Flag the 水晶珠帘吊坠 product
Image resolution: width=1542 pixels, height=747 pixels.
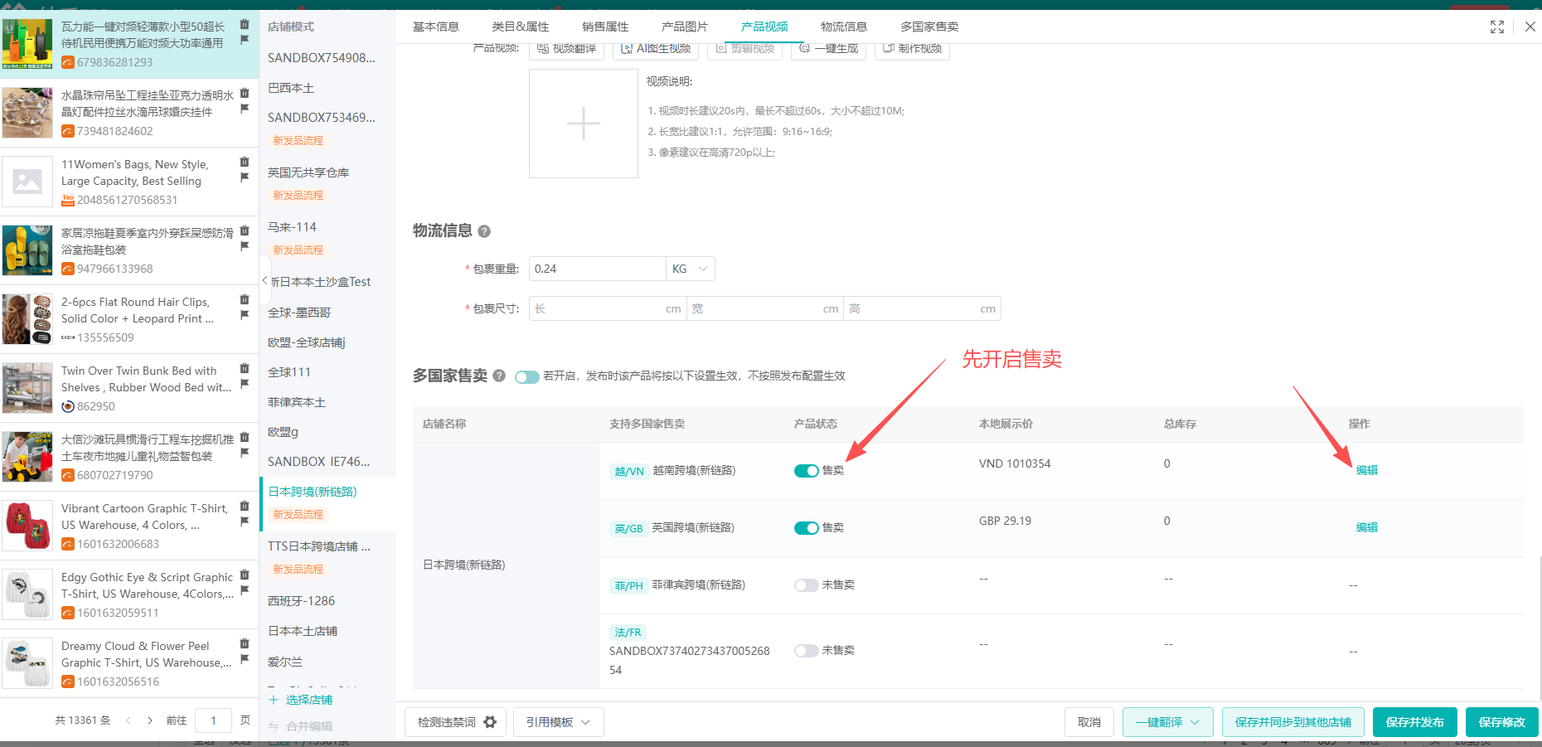245,109
